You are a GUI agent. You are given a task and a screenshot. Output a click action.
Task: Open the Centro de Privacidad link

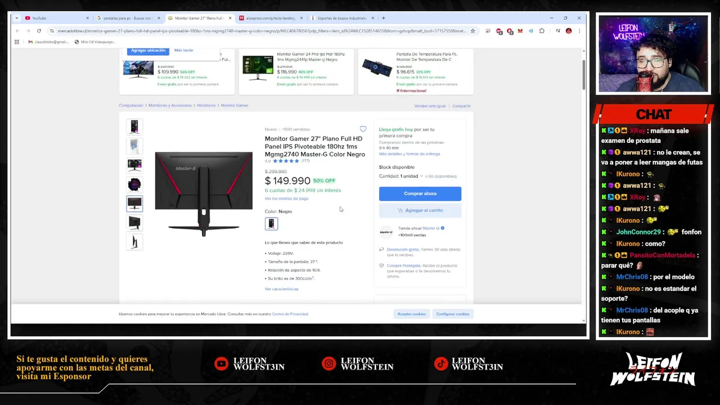(290, 314)
